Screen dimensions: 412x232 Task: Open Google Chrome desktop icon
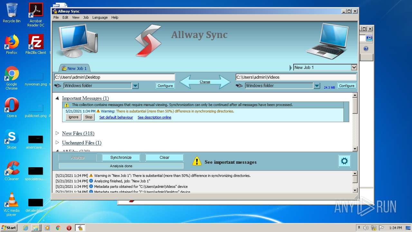click(x=12, y=78)
